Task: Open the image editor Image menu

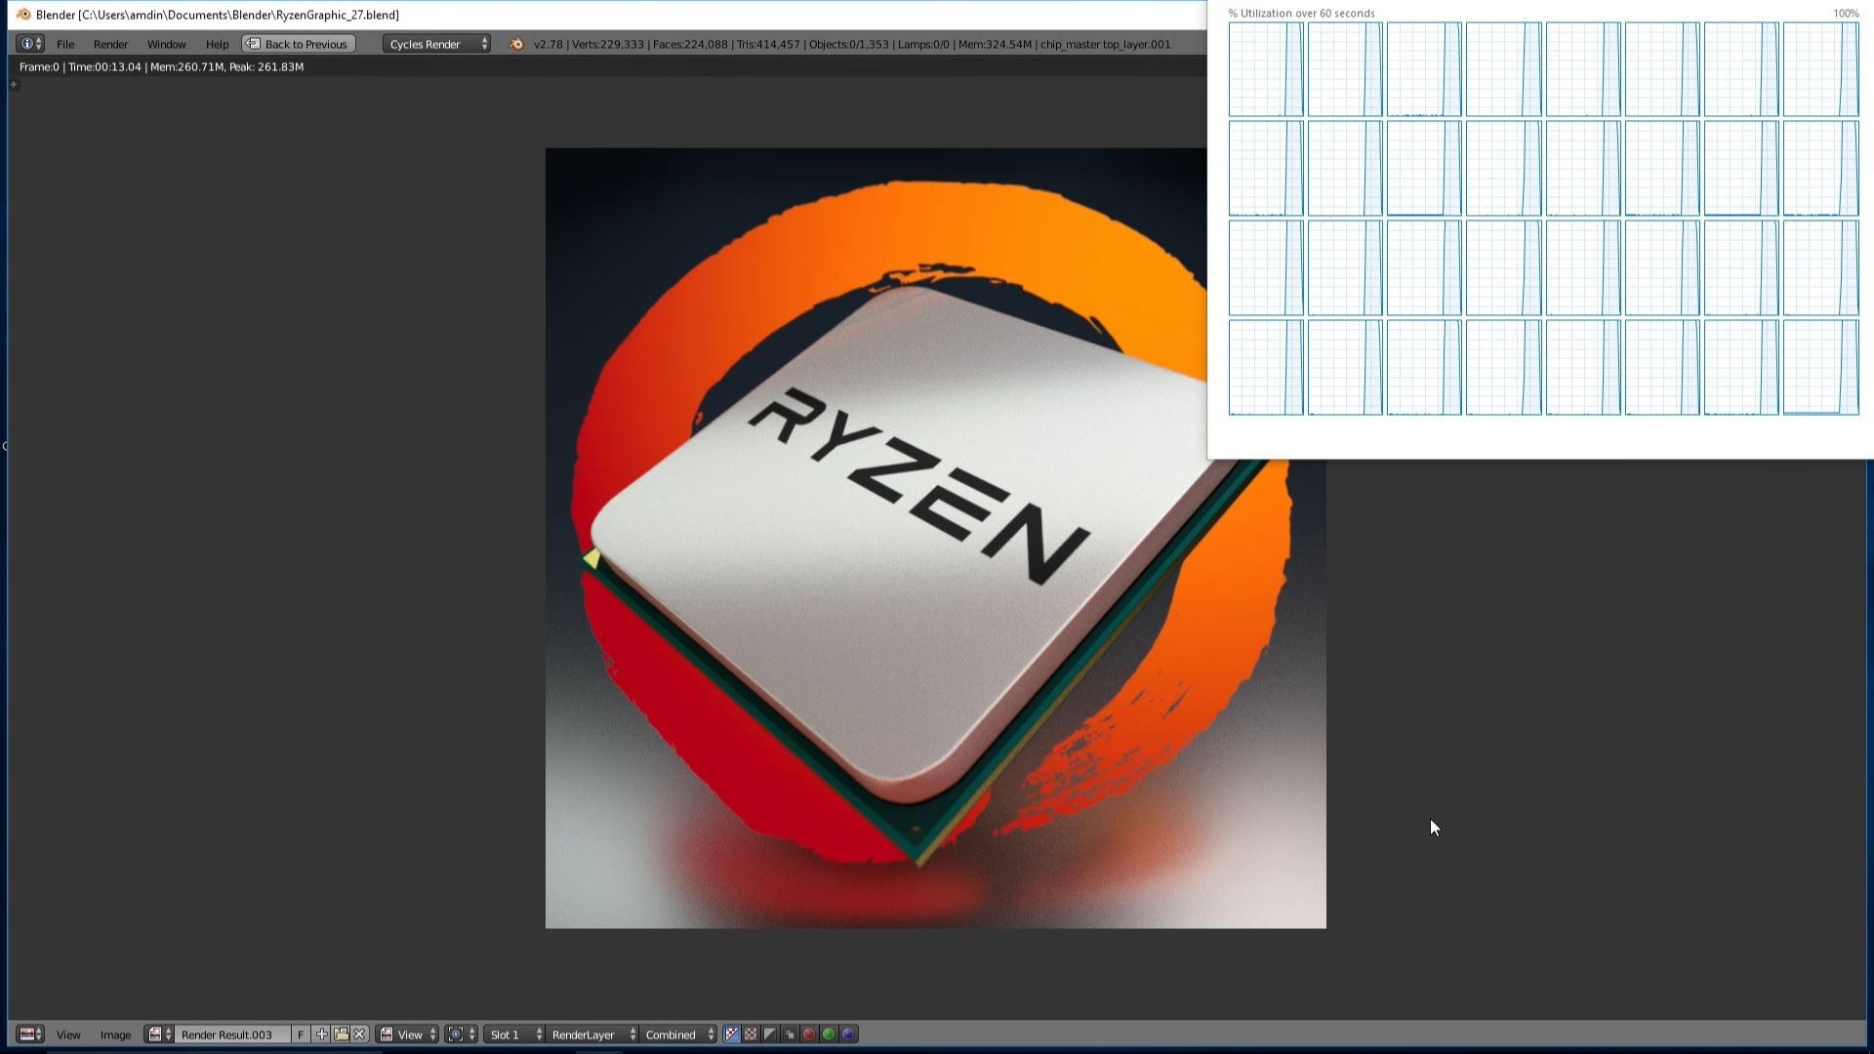Action: 115,1034
